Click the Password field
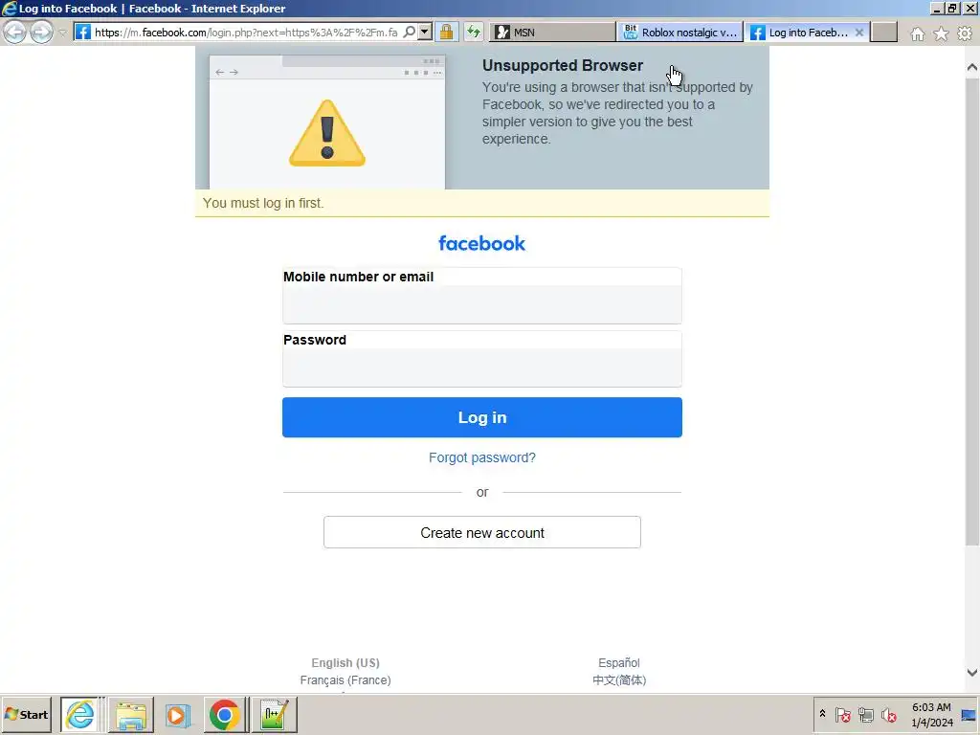980x735 pixels. click(x=482, y=367)
